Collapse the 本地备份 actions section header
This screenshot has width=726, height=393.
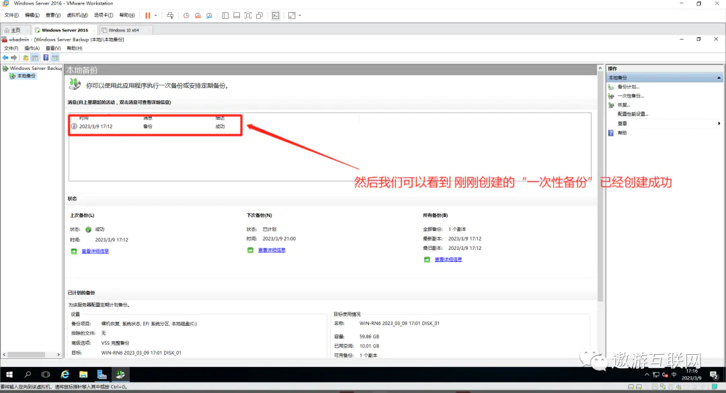[x=719, y=78]
